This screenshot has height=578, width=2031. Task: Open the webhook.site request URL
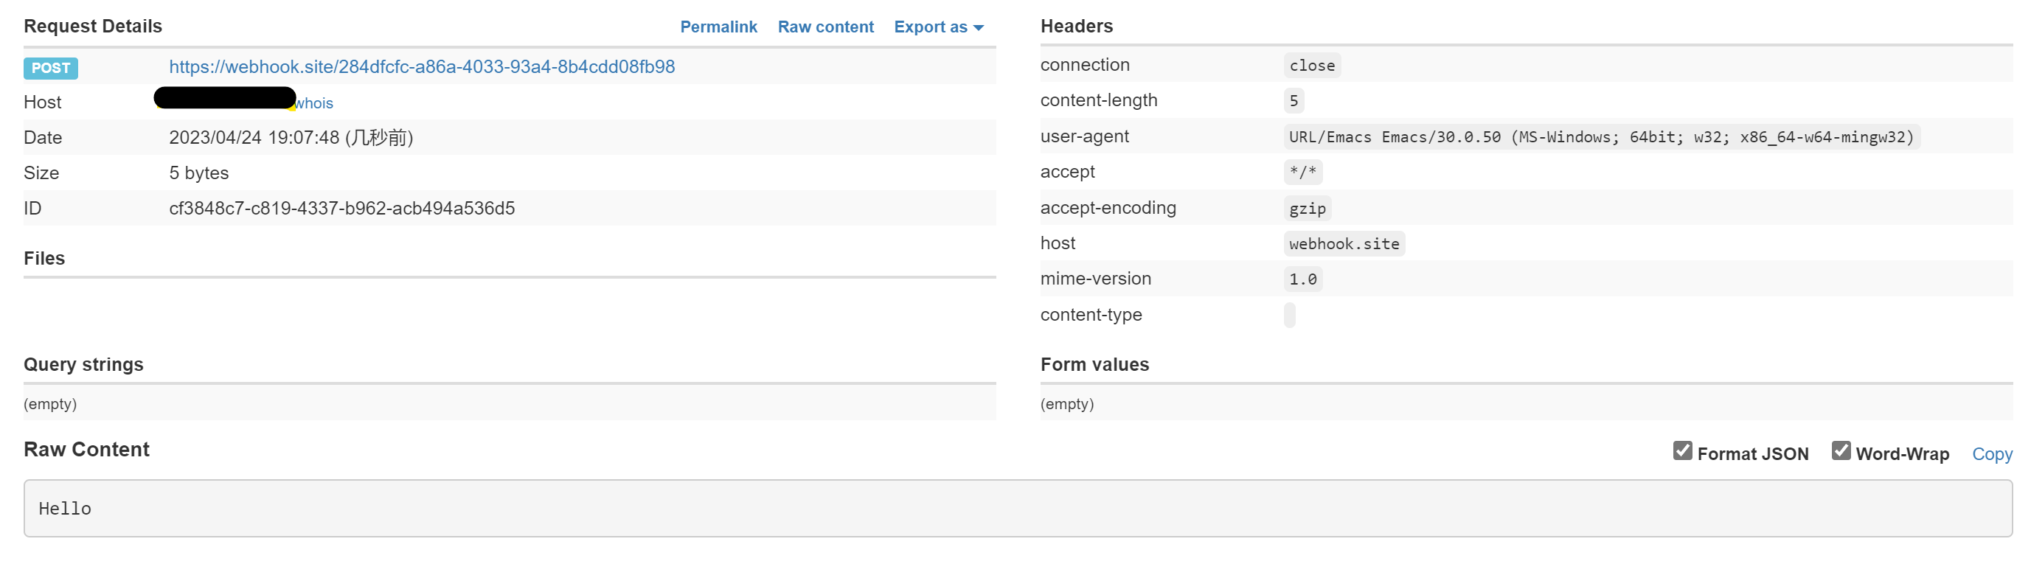point(421,67)
